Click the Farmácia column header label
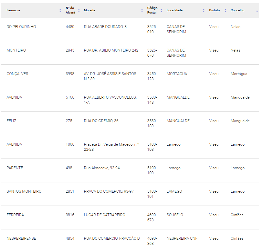Viewport: 262px width, 251px height. point(13,10)
